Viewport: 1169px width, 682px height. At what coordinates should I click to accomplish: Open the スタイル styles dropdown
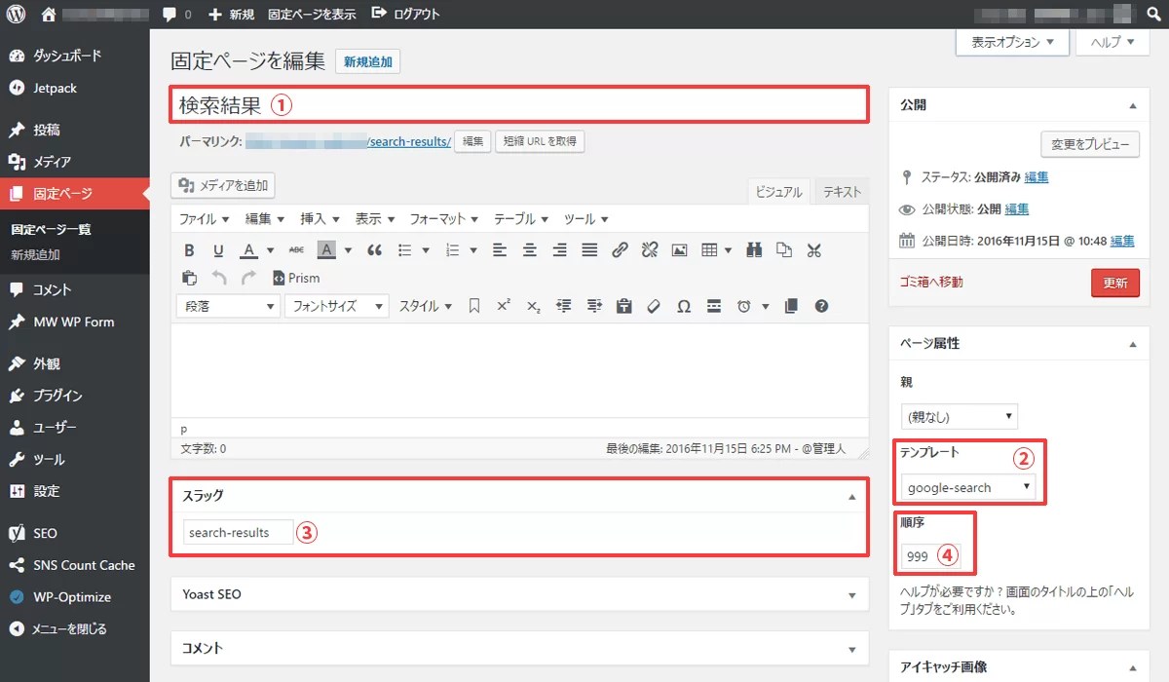click(426, 306)
